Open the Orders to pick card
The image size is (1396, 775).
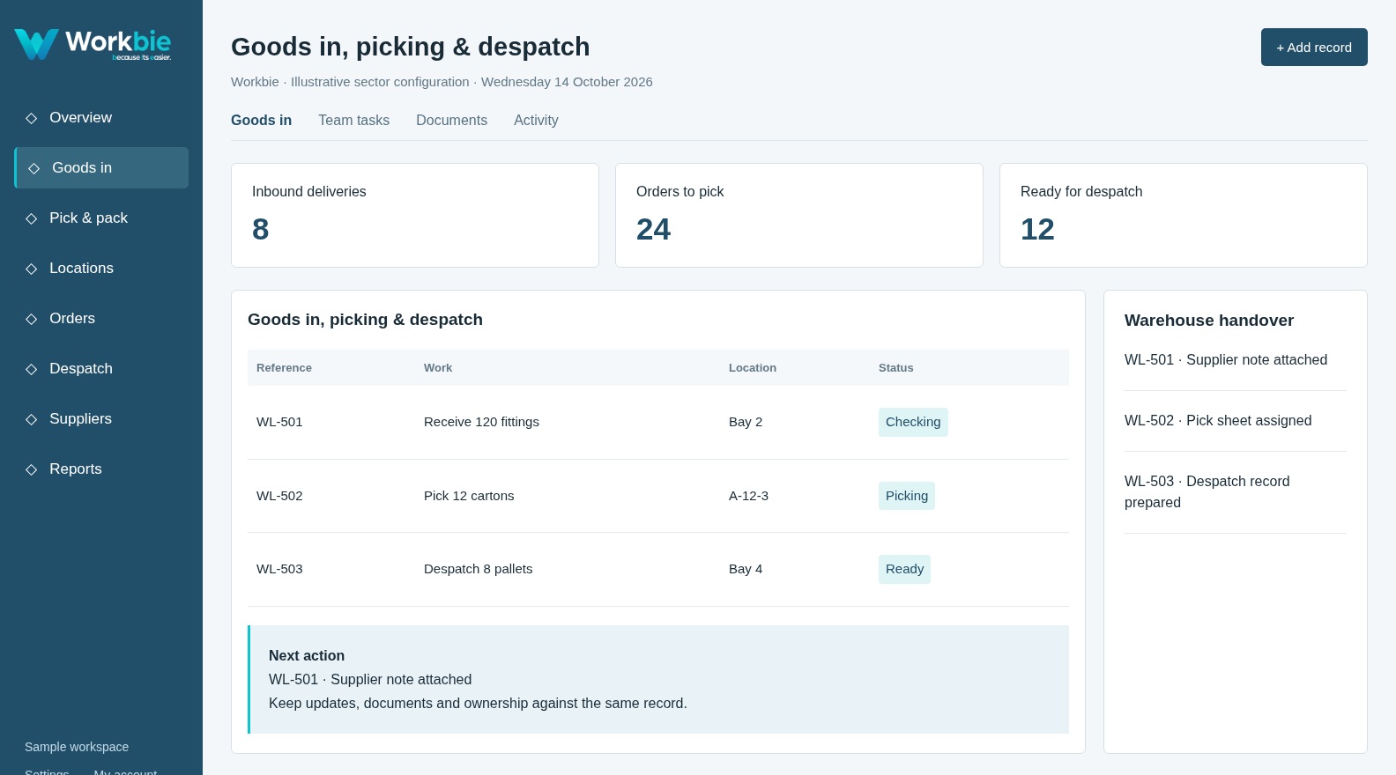(x=799, y=215)
